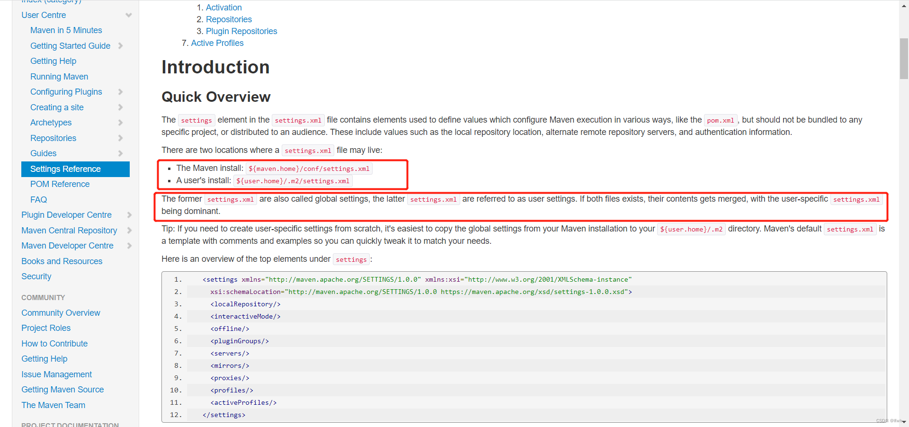Open Plugin Developer Centre link
909x427 pixels.
(66, 215)
